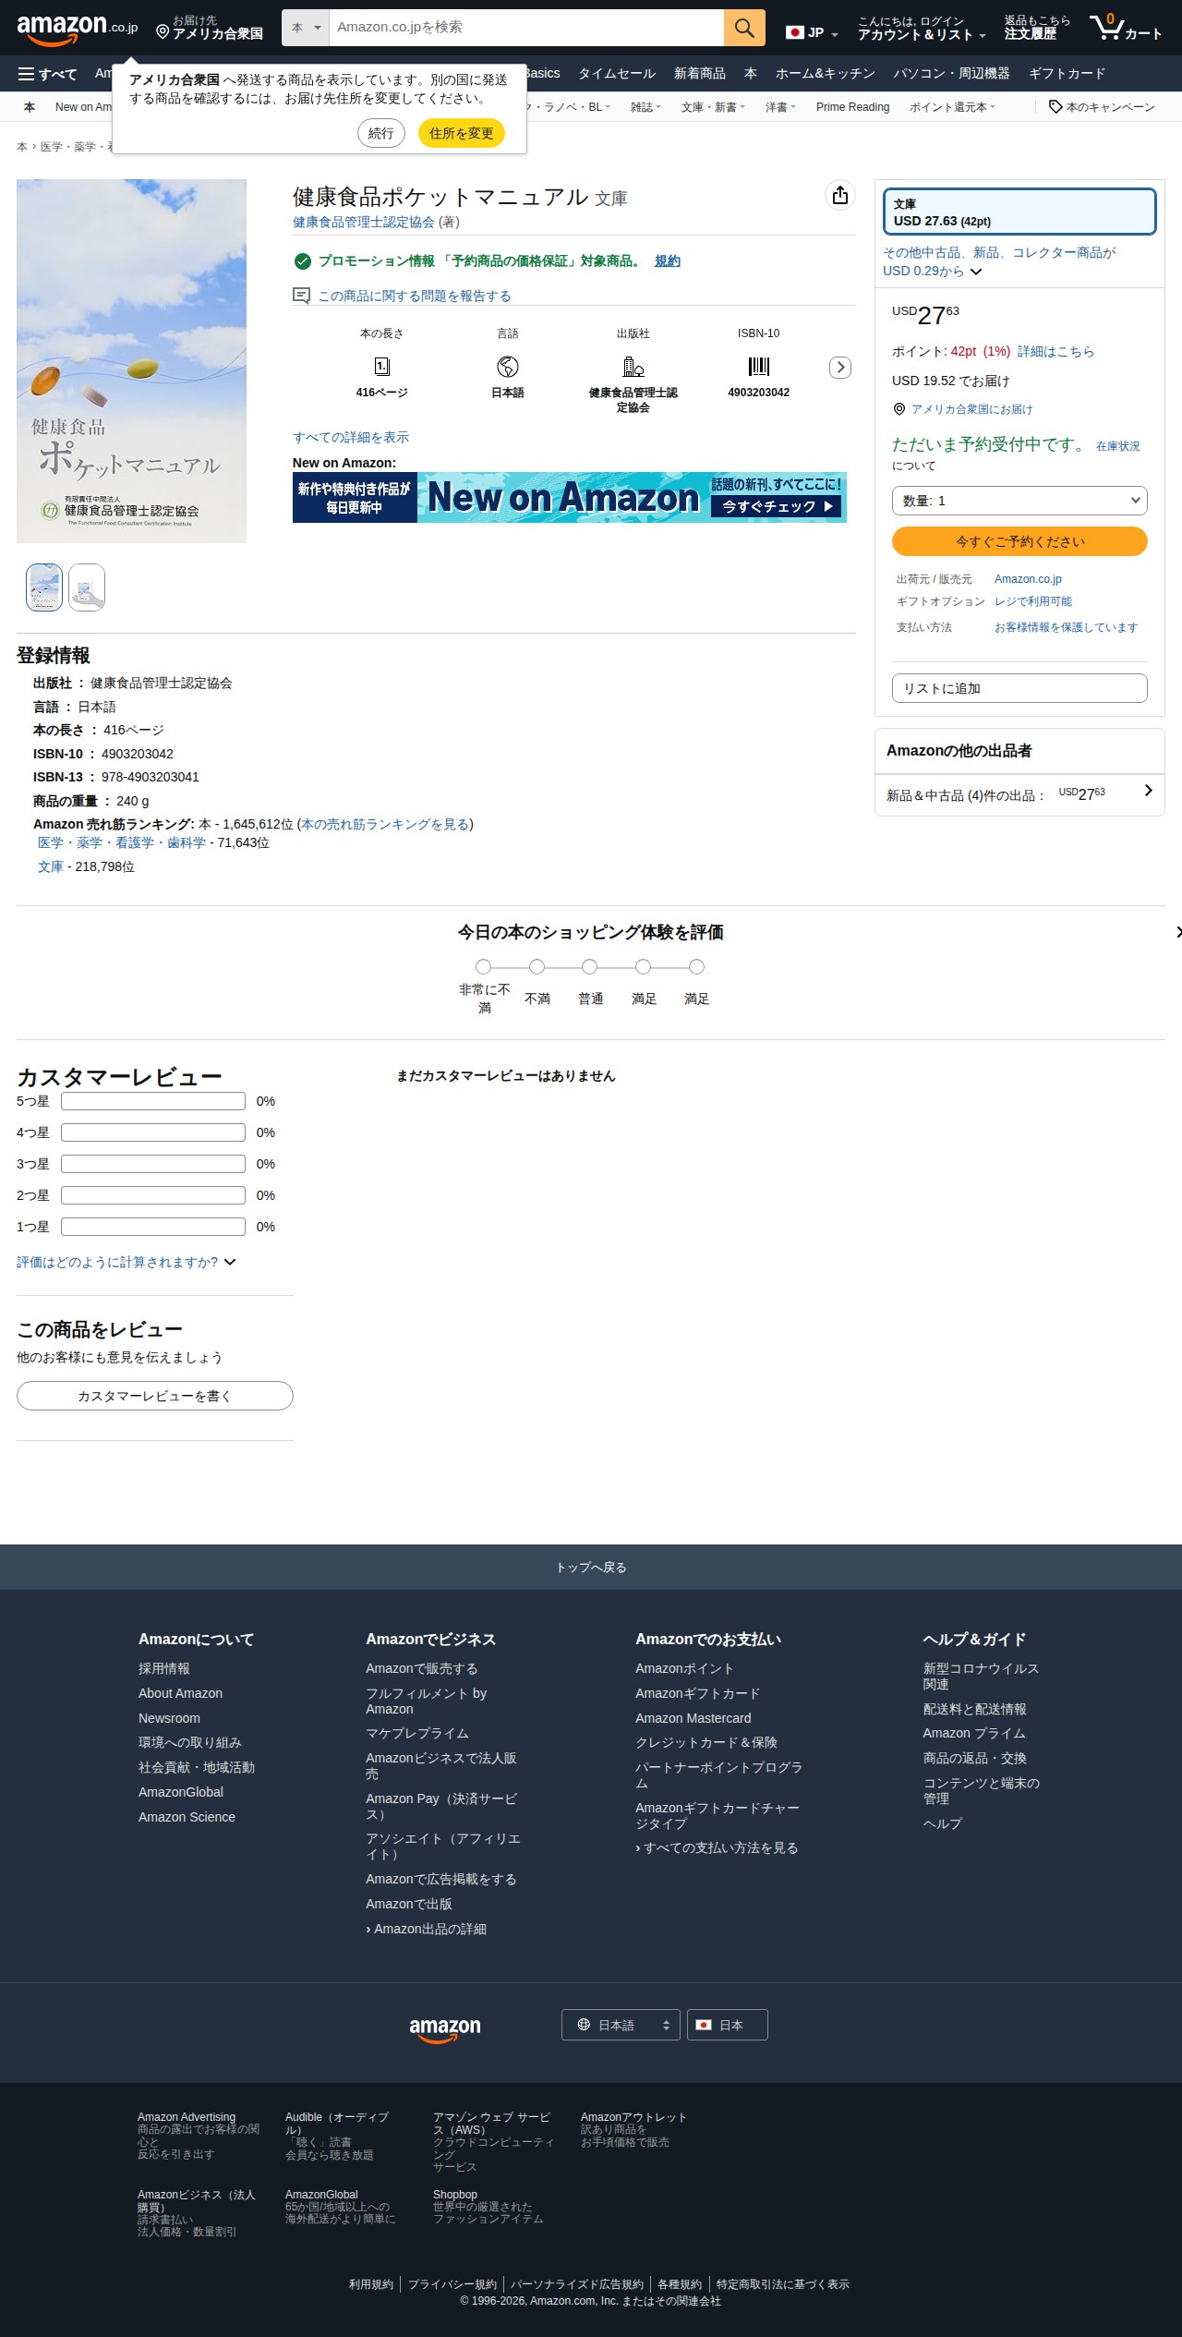Open the 数量: 1 quantity dropdown
The width and height of the screenshot is (1182, 2337).
(1019, 501)
